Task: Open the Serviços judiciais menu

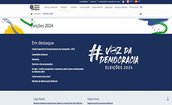Action: [x=121, y=7]
